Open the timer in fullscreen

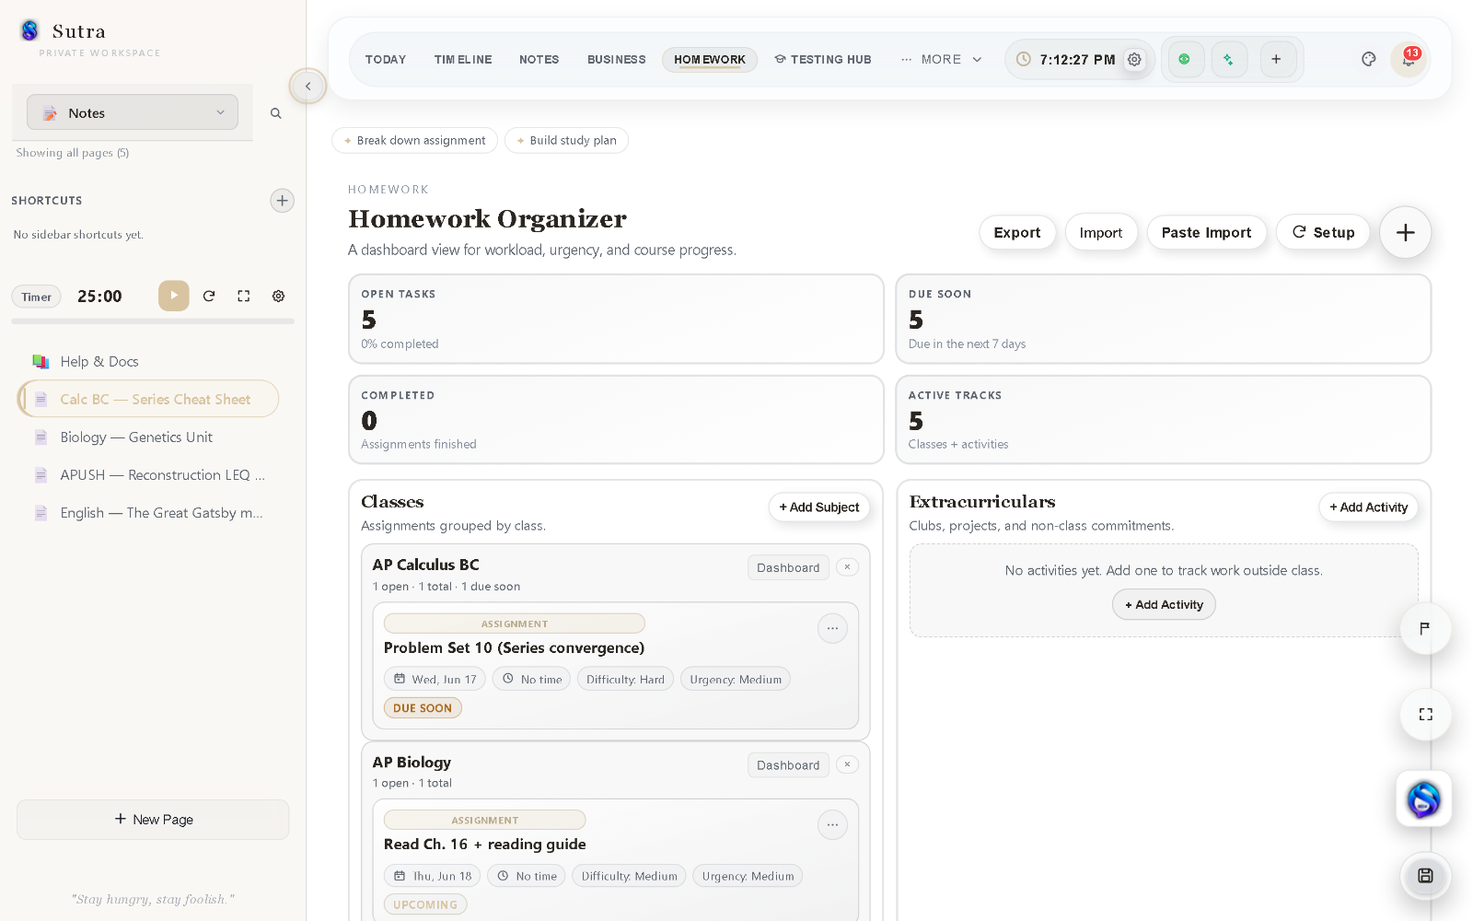click(244, 296)
